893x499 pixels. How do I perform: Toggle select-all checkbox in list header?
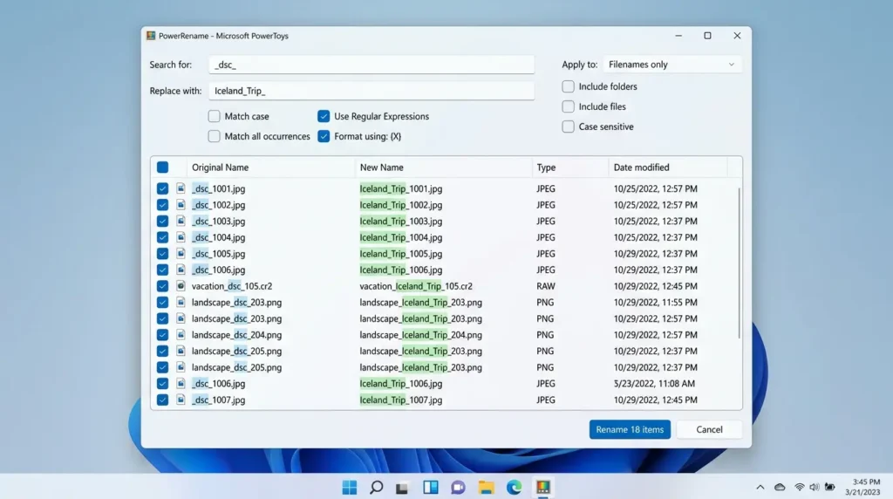[x=162, y=167]
